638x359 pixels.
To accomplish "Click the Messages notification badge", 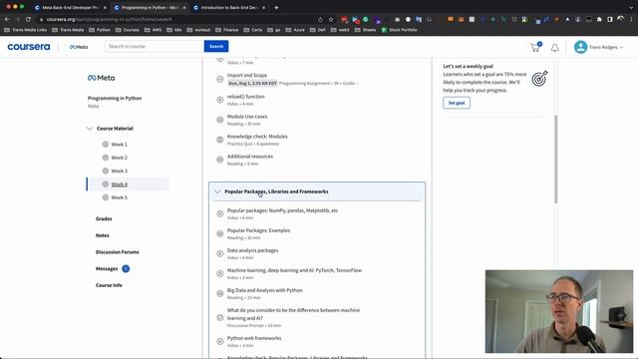I will [126, 268].
